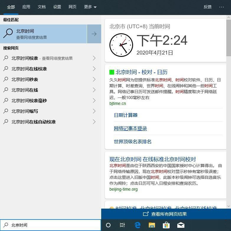Click the scroll up arrow of the preview pane
231x231 pixels.
pos(228,17)
